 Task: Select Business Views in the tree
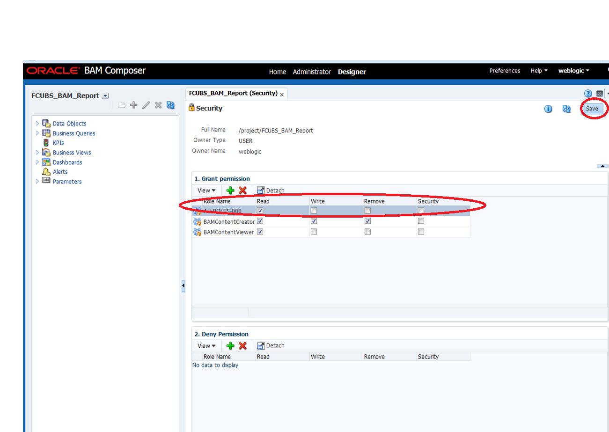point(72,153)
